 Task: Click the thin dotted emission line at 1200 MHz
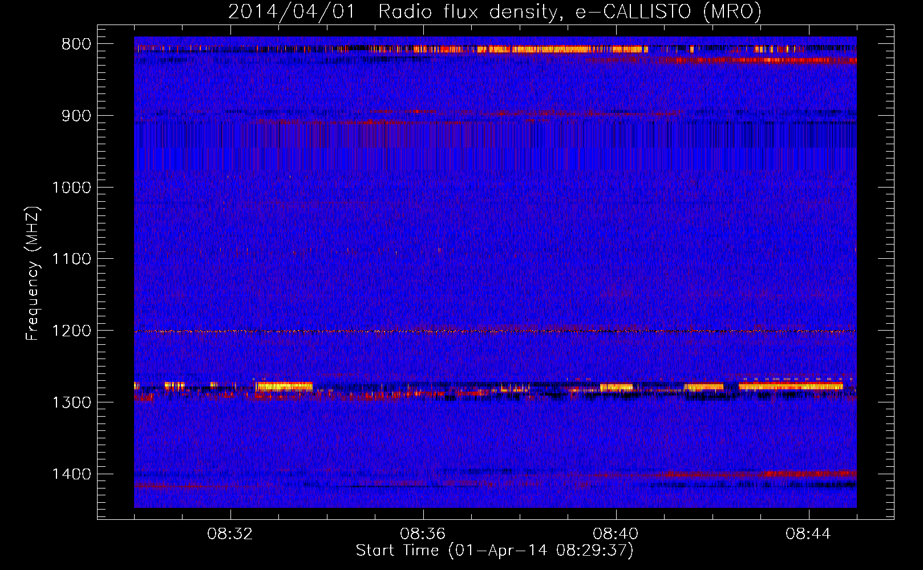point(495,331)
